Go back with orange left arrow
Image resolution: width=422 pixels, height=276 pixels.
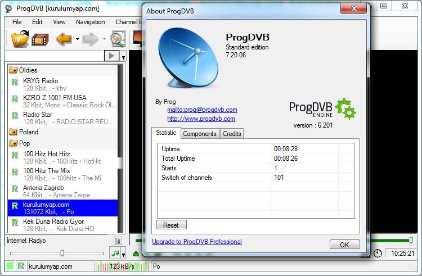coord(64,39)
